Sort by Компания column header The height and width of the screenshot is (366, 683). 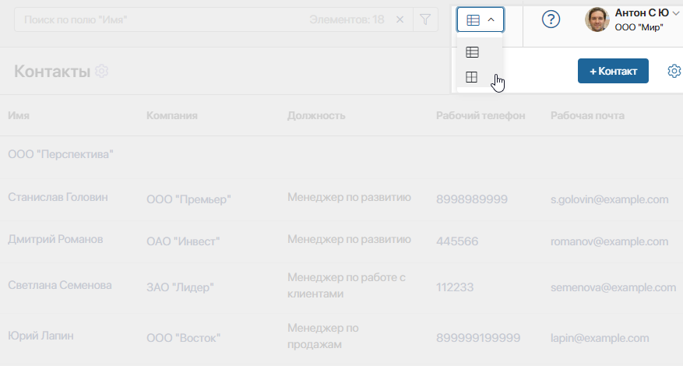click(171, 115)
